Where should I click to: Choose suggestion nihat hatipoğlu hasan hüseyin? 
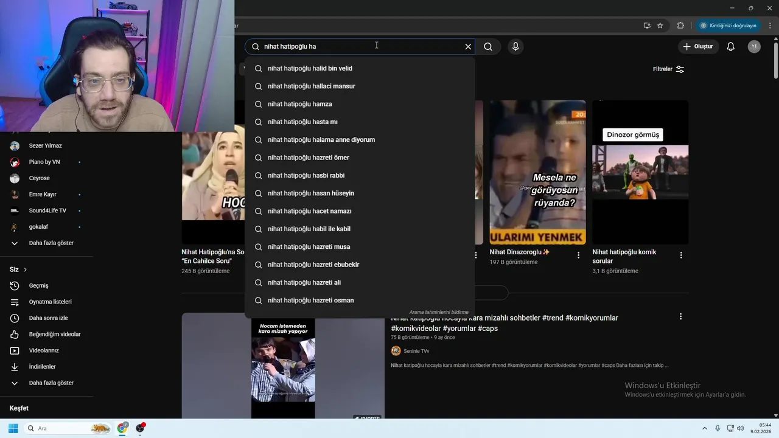(x=360, y=193)
